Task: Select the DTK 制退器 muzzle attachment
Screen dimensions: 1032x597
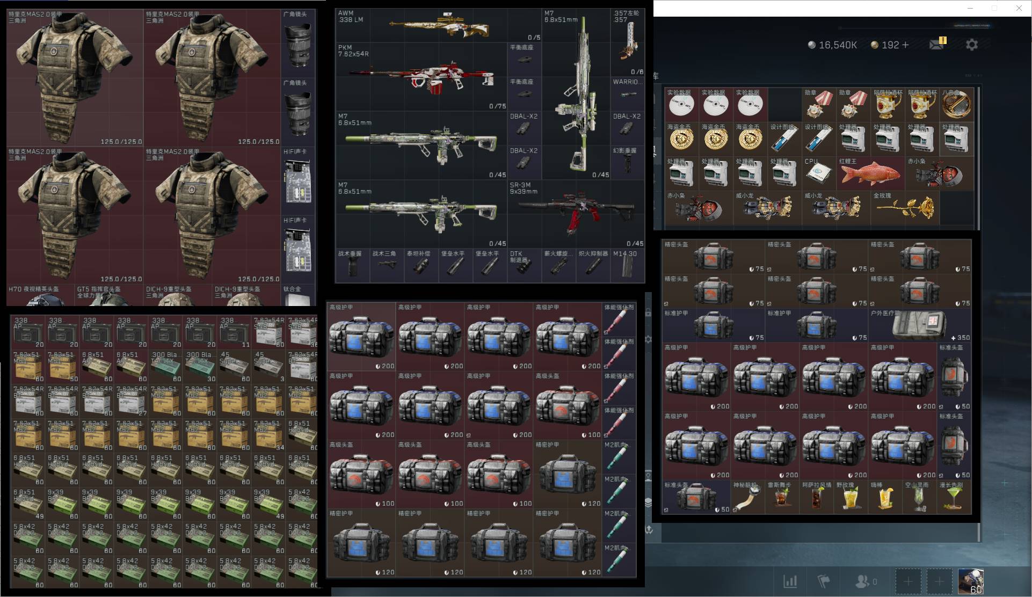Action: (x=525, y=266)
